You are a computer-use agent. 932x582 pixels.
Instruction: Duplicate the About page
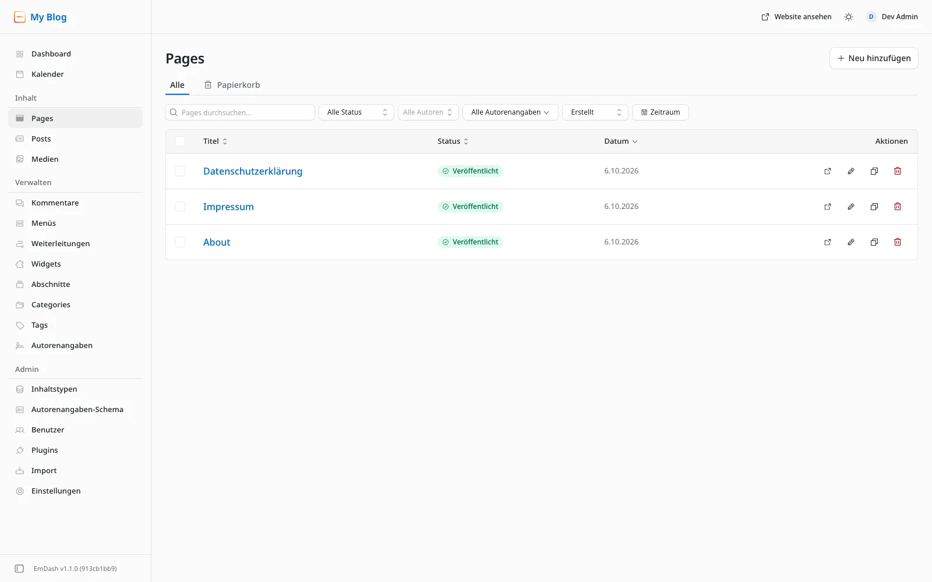874,242
